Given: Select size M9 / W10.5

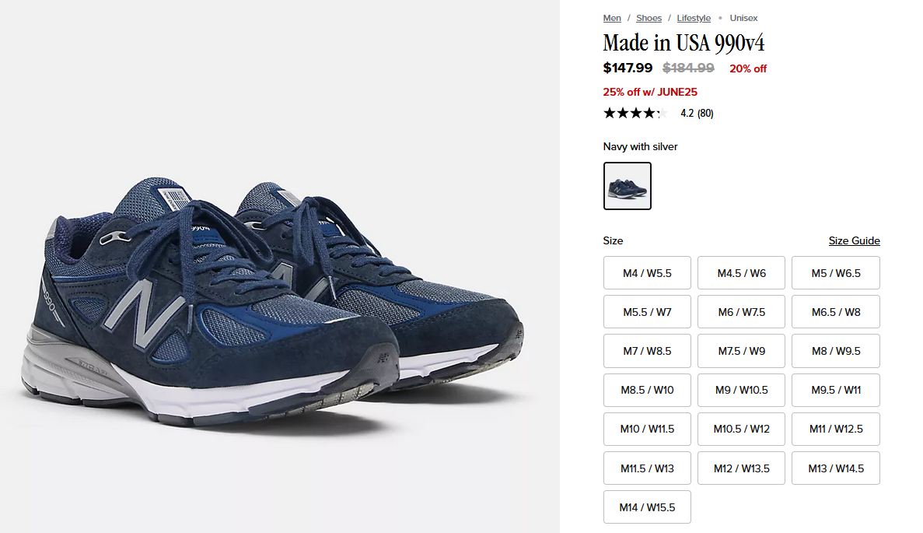Looking at the screenshot, I should (741, 390).
